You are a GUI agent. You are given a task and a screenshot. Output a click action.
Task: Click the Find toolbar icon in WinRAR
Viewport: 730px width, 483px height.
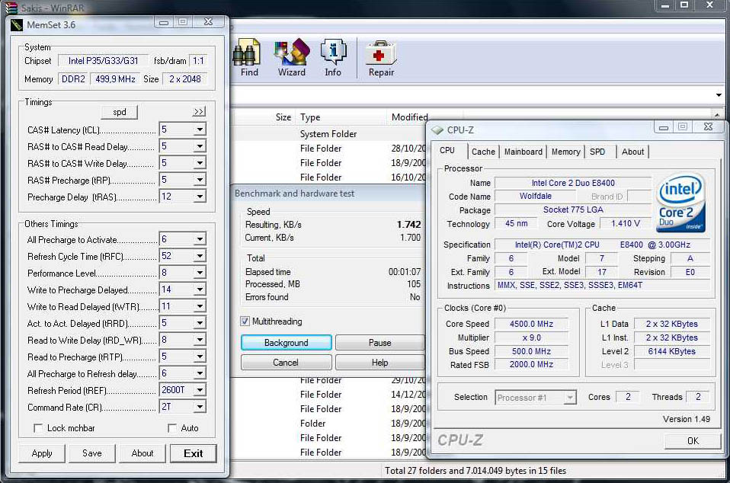[247, 57]
